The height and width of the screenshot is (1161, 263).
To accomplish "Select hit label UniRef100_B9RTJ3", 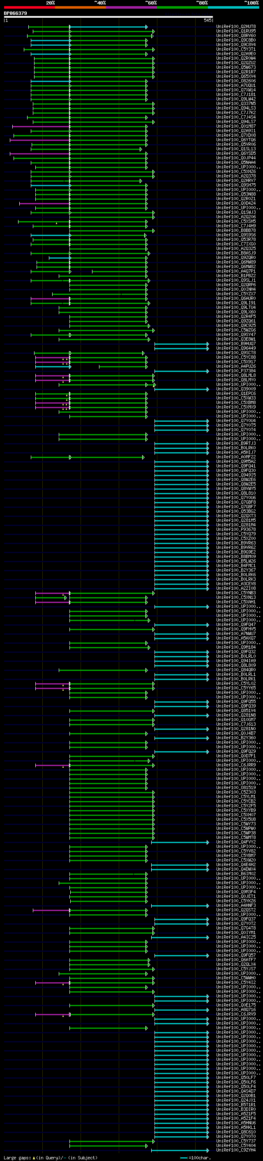I will pyautogui.click(x=236, y=444).
